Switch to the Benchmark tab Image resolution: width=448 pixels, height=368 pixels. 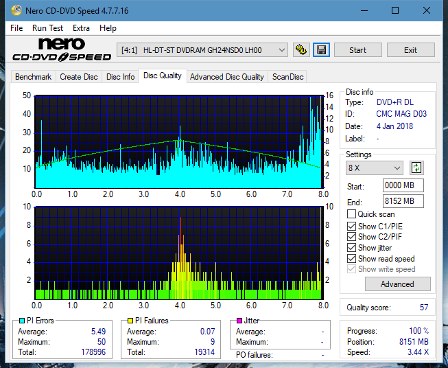(x=33, y=77)
